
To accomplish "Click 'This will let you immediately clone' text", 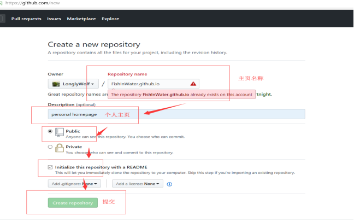I will click(175, 173).
